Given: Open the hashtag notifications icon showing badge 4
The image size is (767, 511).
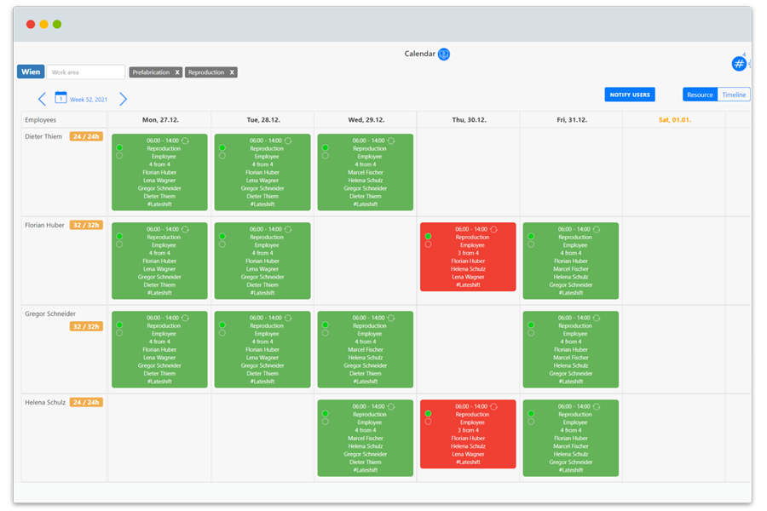Looking at the screenshot, I should click(739, 63).
